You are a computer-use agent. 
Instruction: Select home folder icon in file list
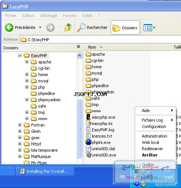pyautogui.click(x=88, y=67)
